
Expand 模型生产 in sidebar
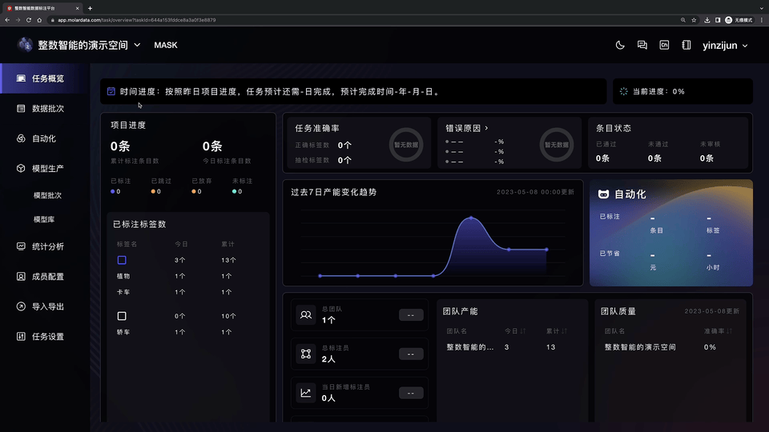click(45, 169)
